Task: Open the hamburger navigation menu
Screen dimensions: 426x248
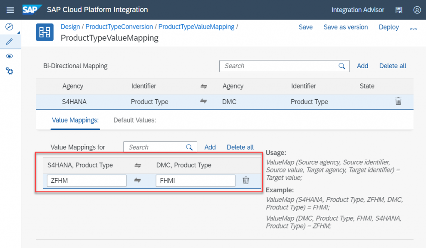Action: pyautogui.click(x=10, y=10)
